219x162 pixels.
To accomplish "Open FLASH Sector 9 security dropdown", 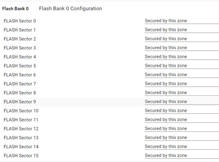I will [x=181, y=102].
